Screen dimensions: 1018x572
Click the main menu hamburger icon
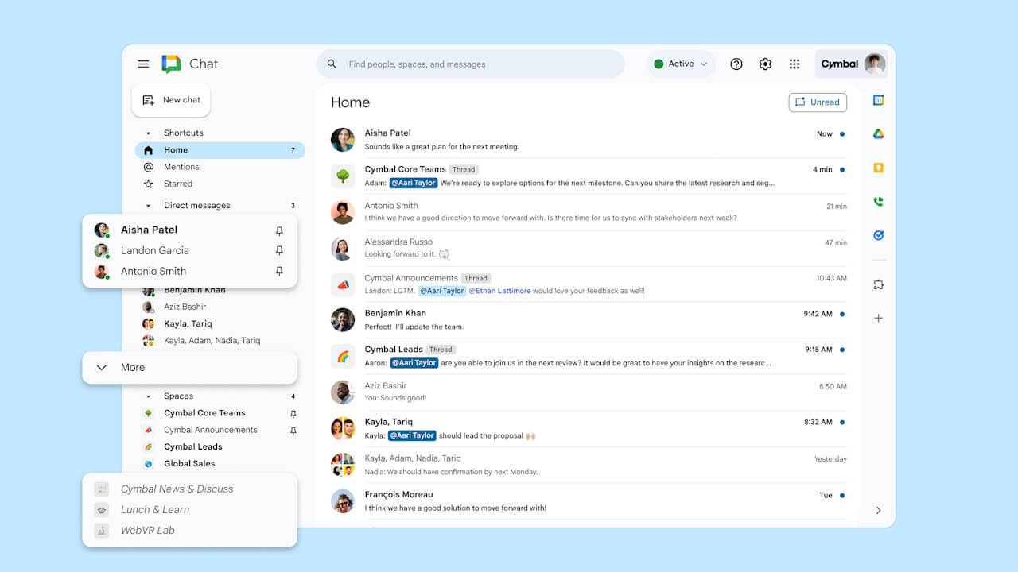tap(143, 64)
